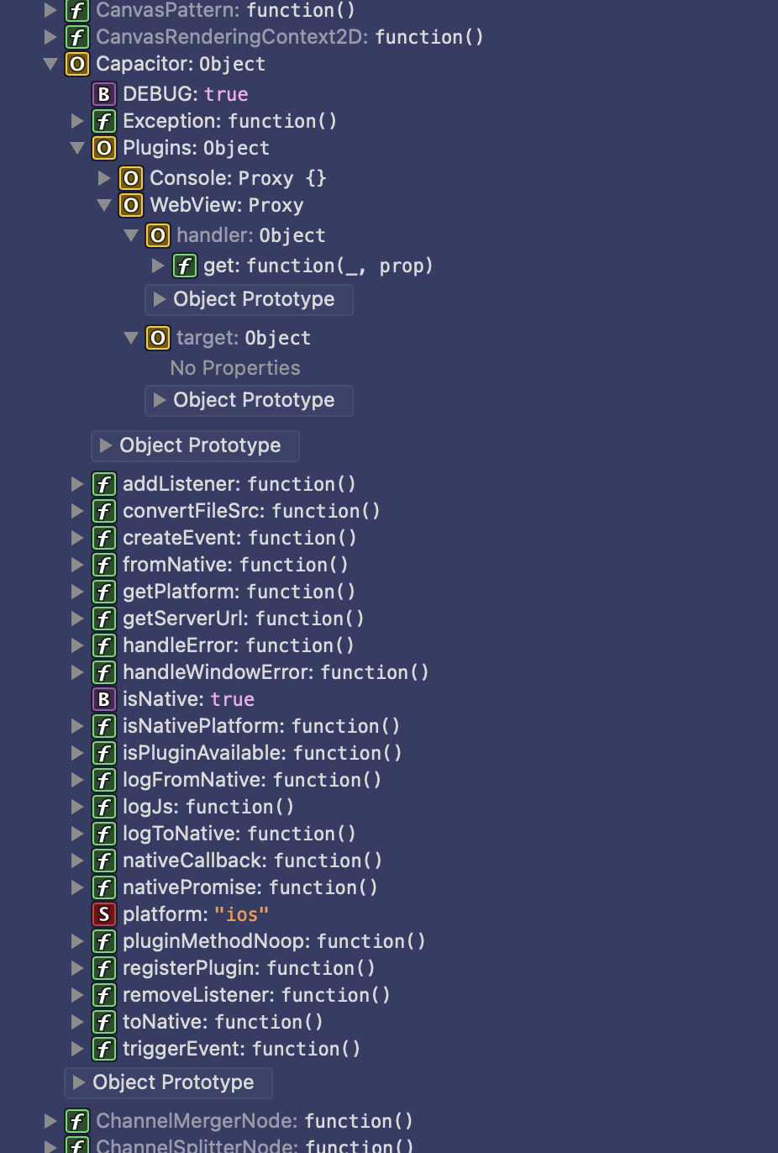Expand the removeListener function row
Viewport: 778px width, 1153px height.
[77, 995]
